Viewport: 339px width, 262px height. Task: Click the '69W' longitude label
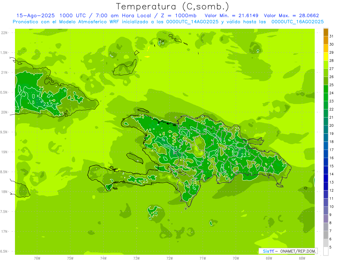(x=269, y=258)
